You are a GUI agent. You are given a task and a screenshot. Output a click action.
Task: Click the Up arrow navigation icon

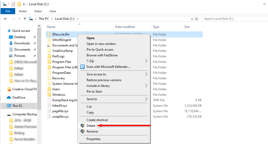[25, 19]
